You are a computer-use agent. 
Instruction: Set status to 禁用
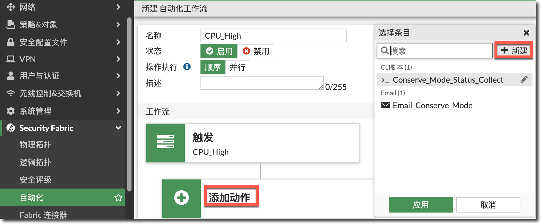click(256, 51)
